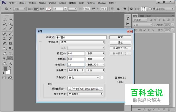
Task: Toggle the layer filter switch
Action: (173, 20)
